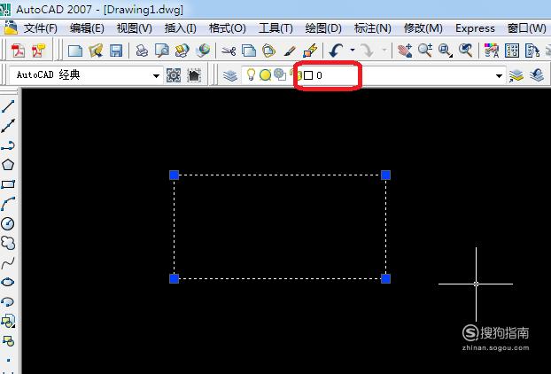
Task: Activate Zoom Realtime tool
Action: click(x=425, y=51)
